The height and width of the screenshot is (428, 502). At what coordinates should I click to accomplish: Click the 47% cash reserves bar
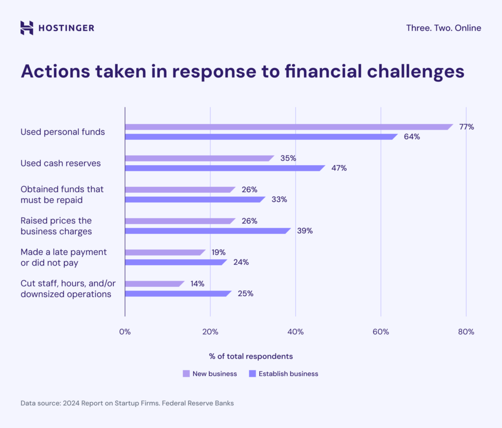point(225,168)
